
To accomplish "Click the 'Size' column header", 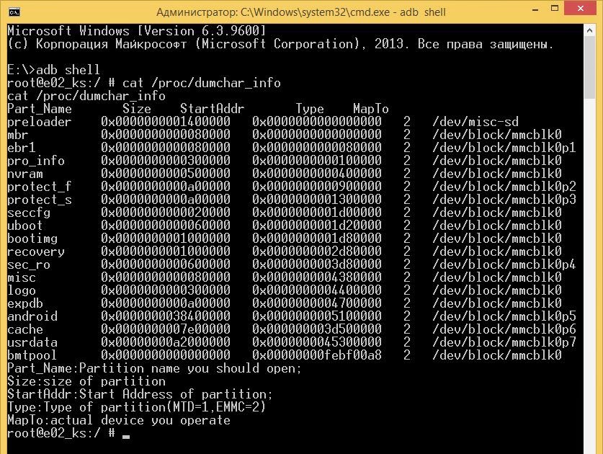I will pyautogui.click(x=137, y=109).
